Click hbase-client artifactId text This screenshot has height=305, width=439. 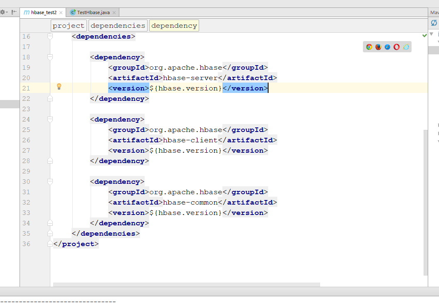pyautogui.click(x=190, y=140)
